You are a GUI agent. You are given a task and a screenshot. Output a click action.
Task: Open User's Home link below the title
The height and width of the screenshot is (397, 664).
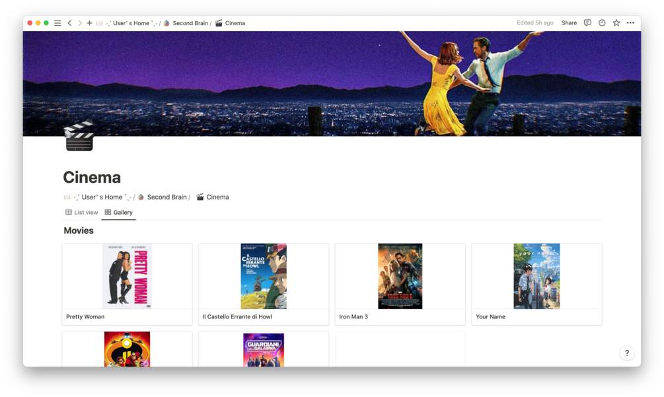102,198
